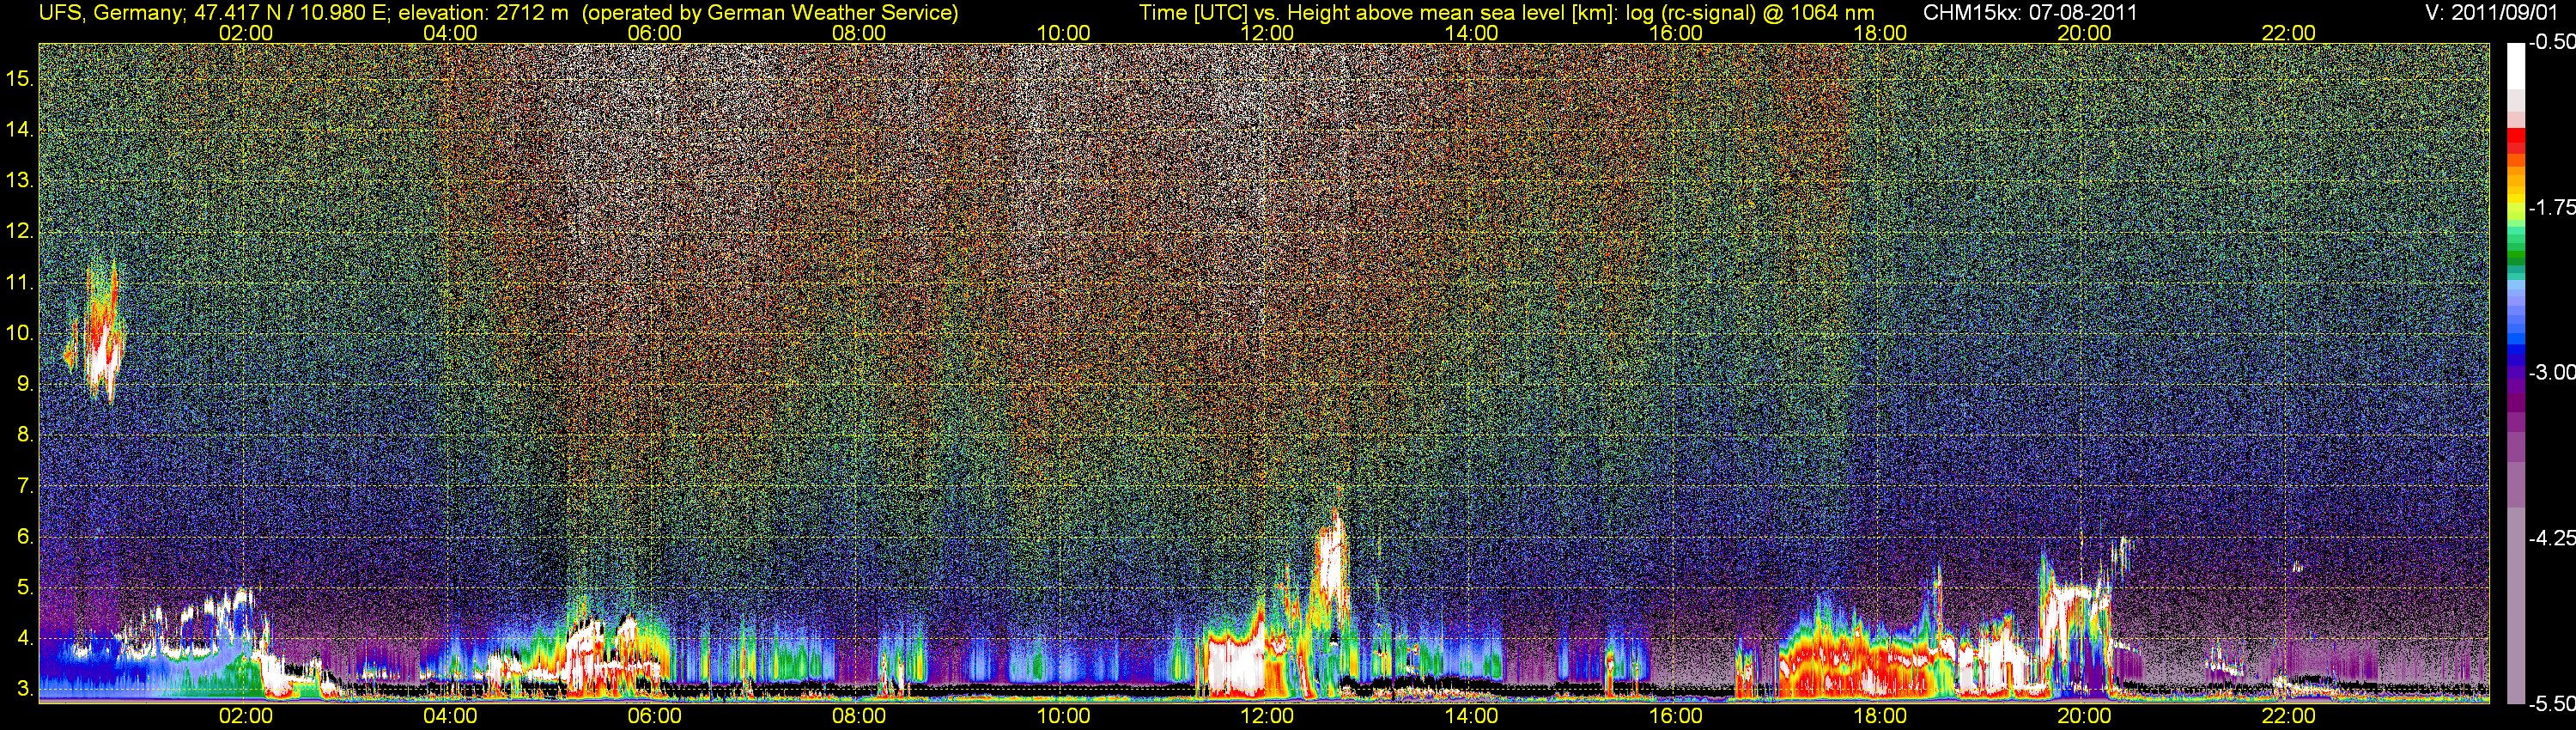
Task: Click the "7." height axis label
Action: (x=26, y=486)
